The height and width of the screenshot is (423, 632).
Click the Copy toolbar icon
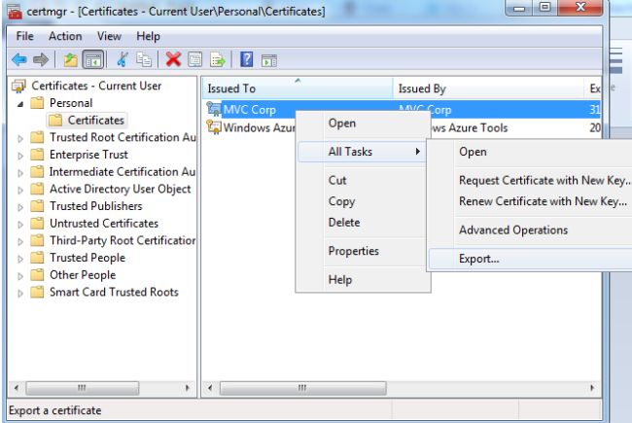click(144, 59)
